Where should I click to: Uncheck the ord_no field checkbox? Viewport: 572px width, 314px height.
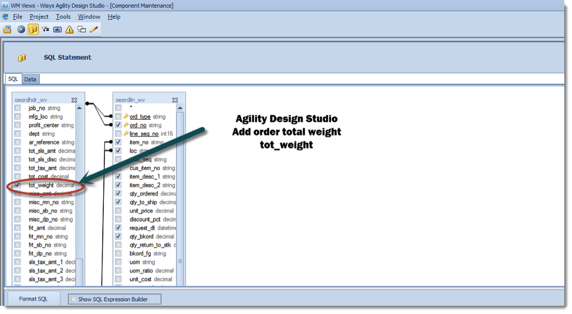click(118, 125)
